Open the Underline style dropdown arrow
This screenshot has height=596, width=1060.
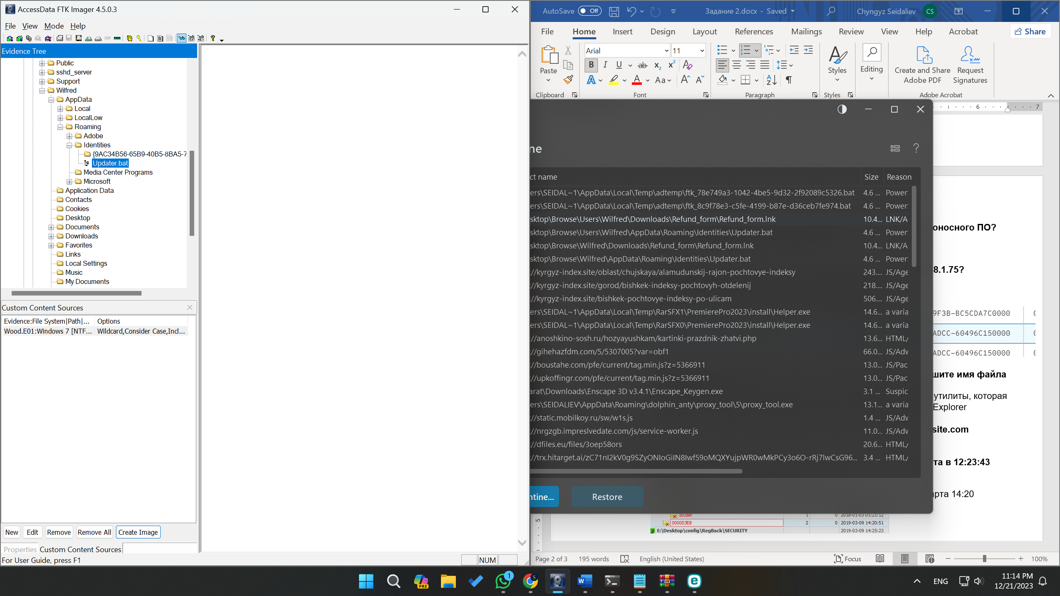pos(630,65)
